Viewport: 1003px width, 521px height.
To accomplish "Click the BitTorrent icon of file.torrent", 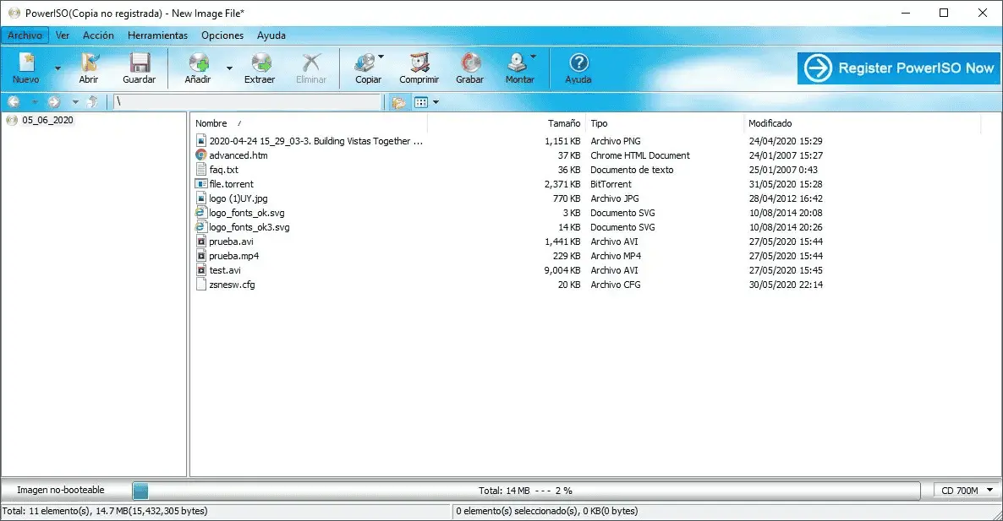I will pos(201,184).
